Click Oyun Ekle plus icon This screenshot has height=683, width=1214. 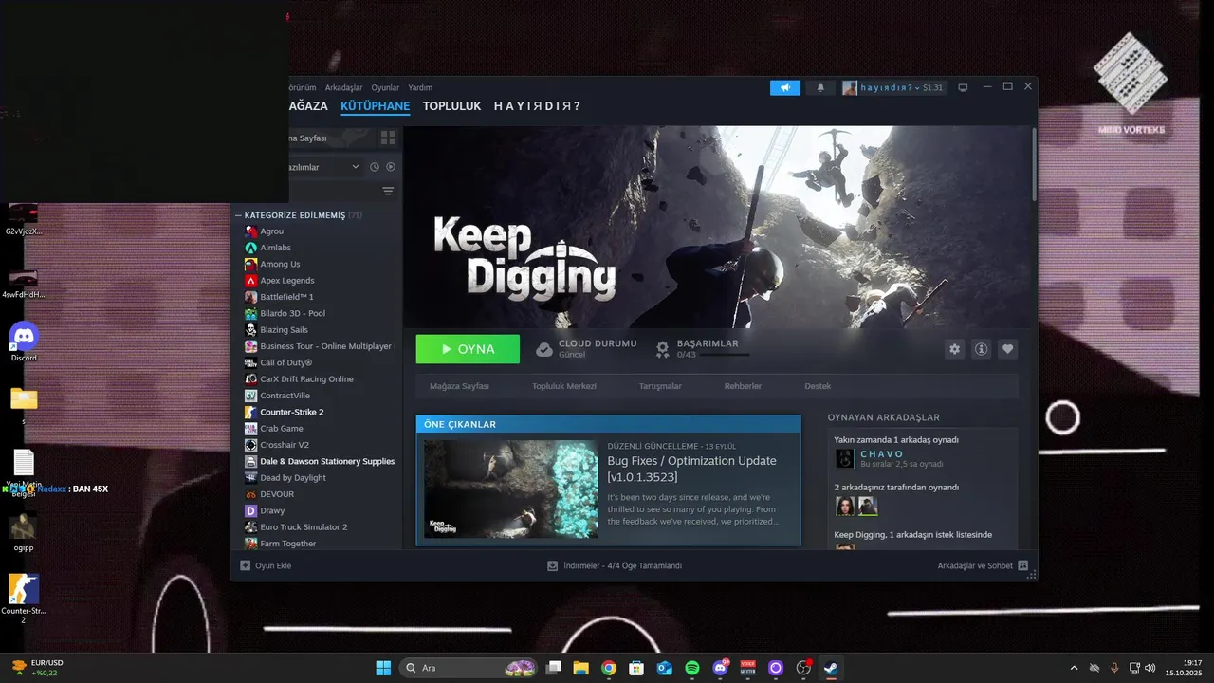245,565
